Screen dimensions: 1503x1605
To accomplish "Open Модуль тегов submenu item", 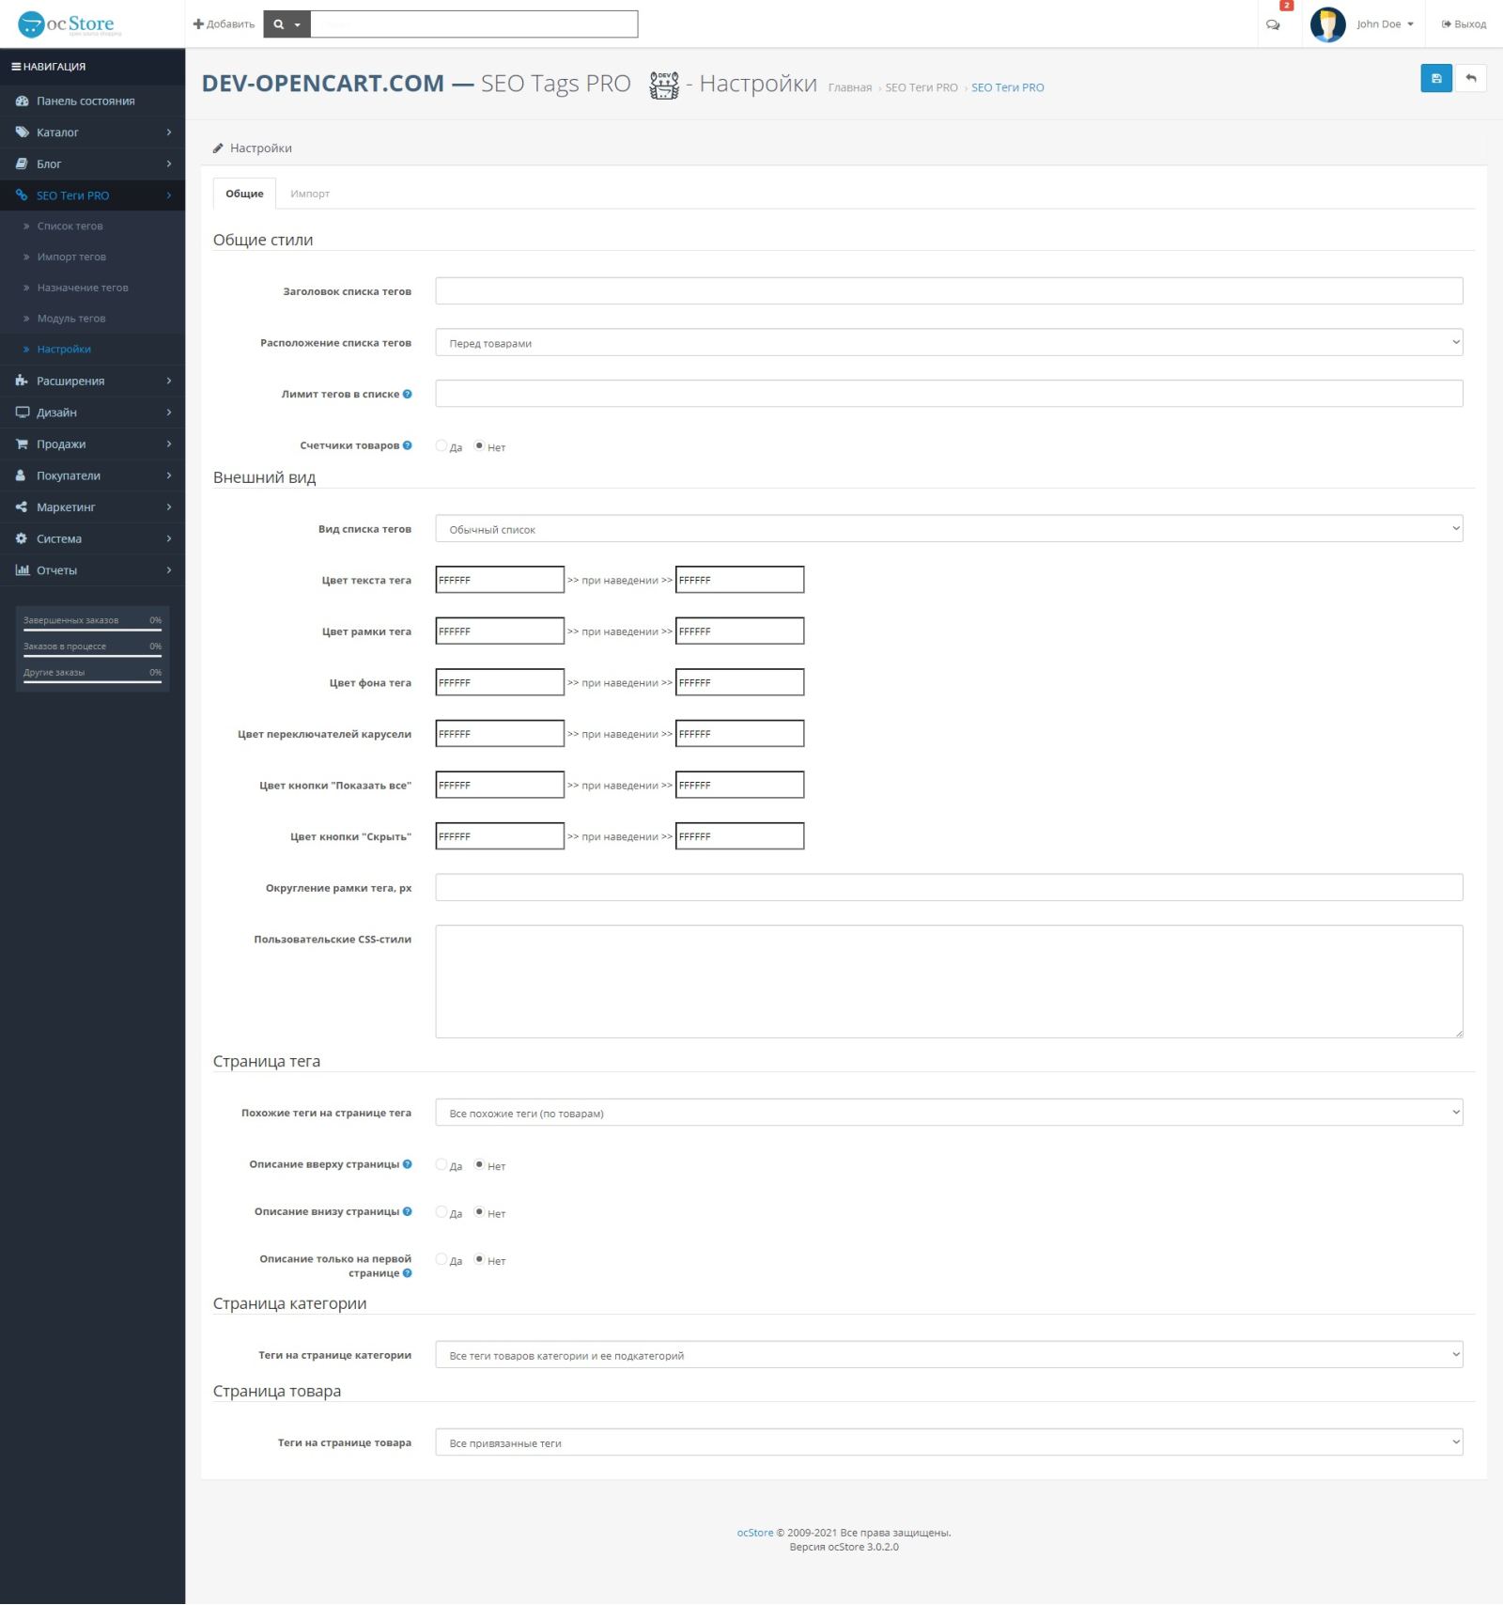I will click(x=71, y=319).
